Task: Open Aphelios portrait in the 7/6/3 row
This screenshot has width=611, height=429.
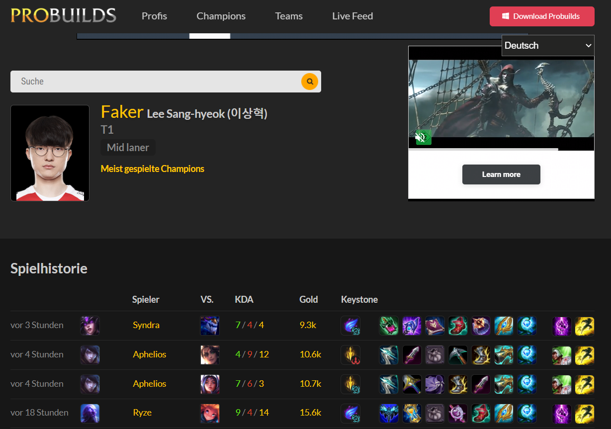Action: pos(90,384)
